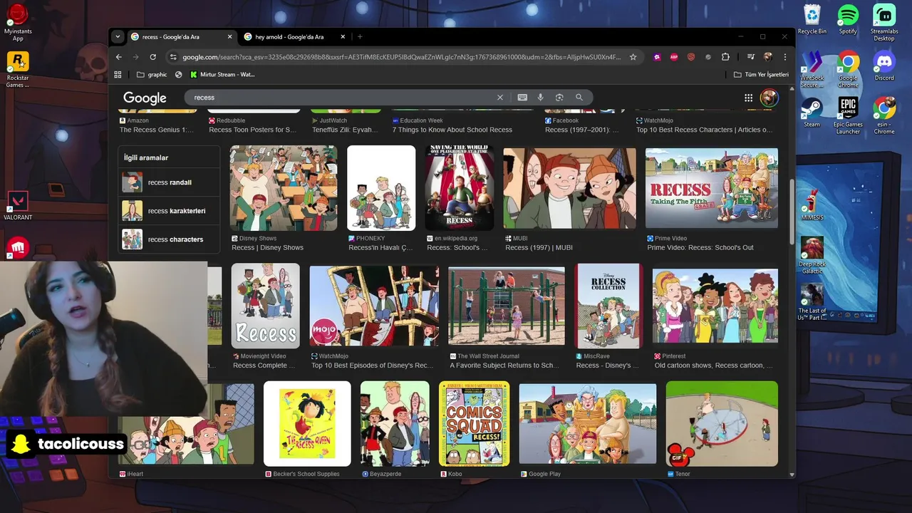View site information in the address bar
Image resolution: width=912 pixels, height=513 pixels.
pyautogui.click(x=172, y=57)
